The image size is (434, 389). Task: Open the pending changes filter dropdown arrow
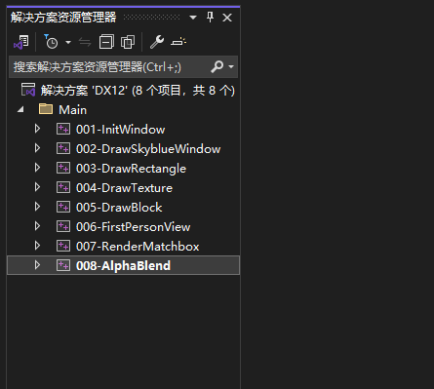click(x=68, y=42)
